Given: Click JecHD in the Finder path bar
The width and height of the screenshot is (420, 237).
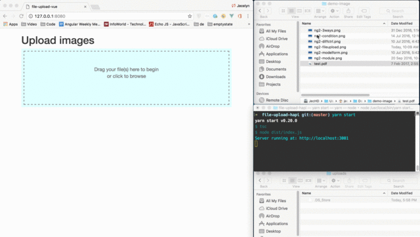Looking at the screenshot, I should pyautogui.click(x=312, y=101).
